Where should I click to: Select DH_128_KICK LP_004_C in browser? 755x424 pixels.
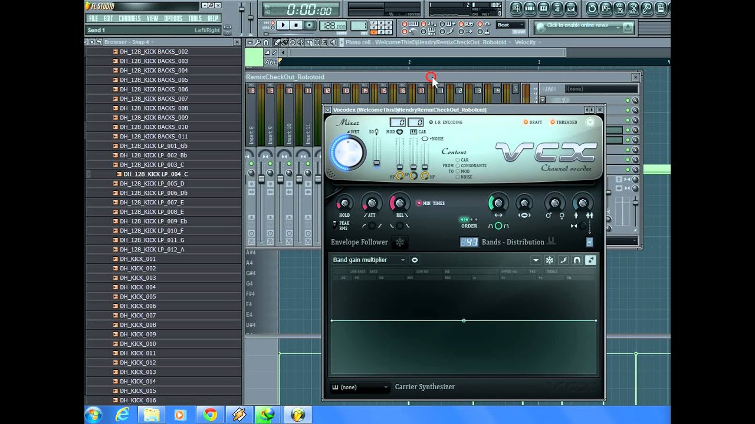(x=156, y=174)
